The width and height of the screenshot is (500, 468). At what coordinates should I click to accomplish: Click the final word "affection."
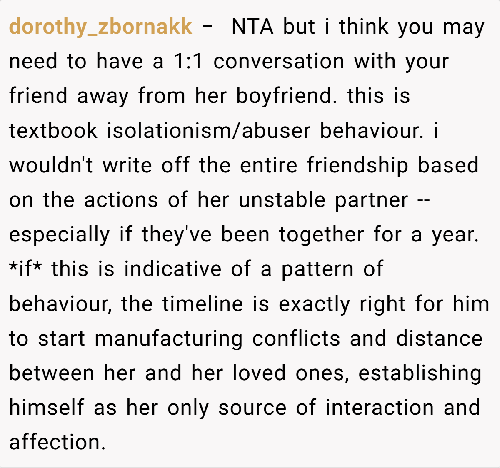click(57, 442)
